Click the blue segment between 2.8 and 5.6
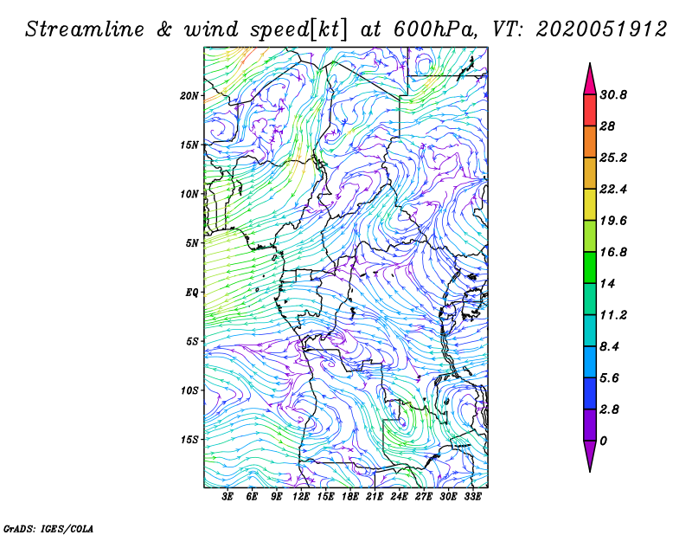The width and height of the screenshot is (692, 535). click(x=590, y=393)
